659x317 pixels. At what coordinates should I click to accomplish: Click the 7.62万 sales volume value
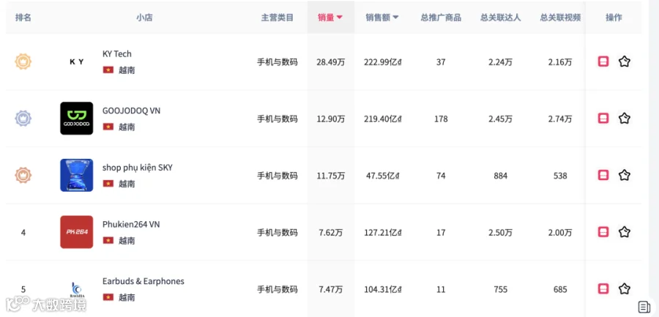(x=331, y=233)
